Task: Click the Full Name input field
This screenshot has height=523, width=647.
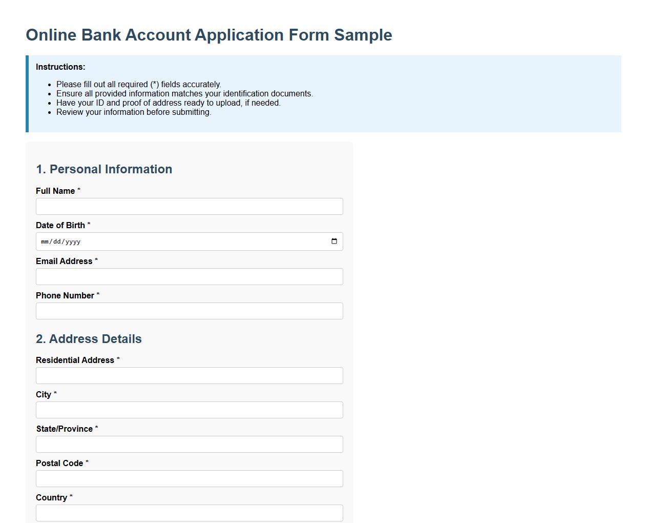Action: coord(189,206)
